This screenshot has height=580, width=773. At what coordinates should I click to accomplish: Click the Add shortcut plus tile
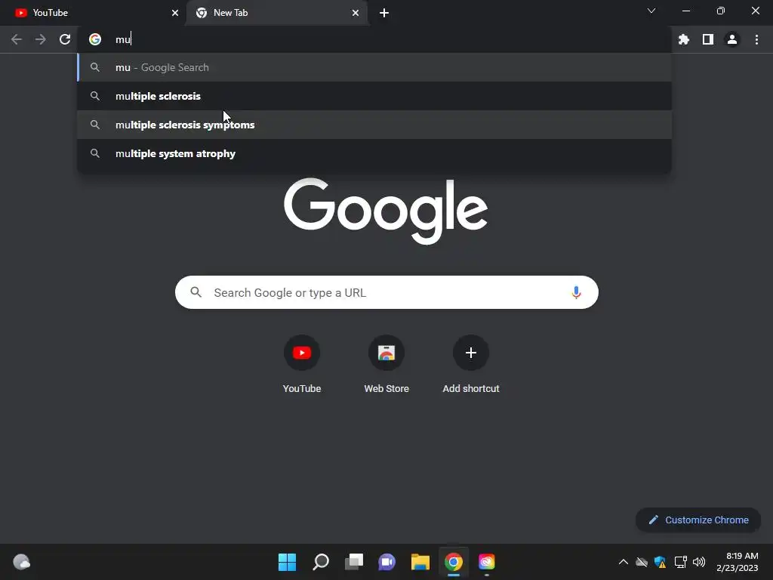471,365
